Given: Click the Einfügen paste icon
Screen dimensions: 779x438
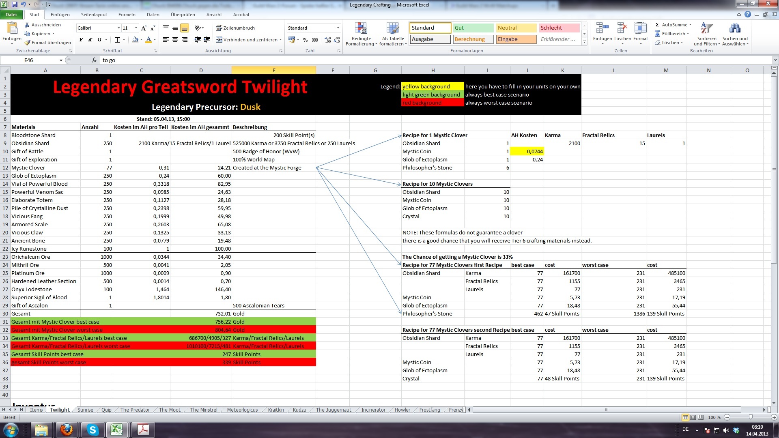Looking at the screenshot, I should [12, 28].
